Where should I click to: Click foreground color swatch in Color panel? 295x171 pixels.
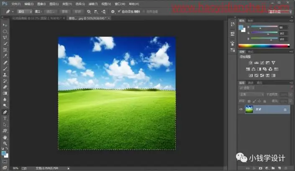241,28
